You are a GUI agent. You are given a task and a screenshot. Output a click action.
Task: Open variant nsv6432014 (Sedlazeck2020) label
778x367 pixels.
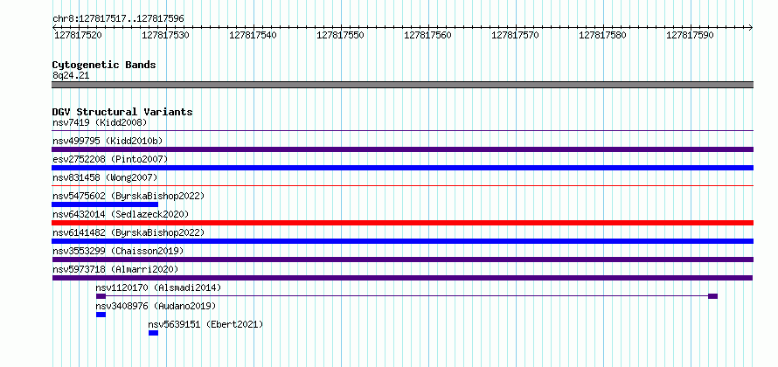pos(121,214)
